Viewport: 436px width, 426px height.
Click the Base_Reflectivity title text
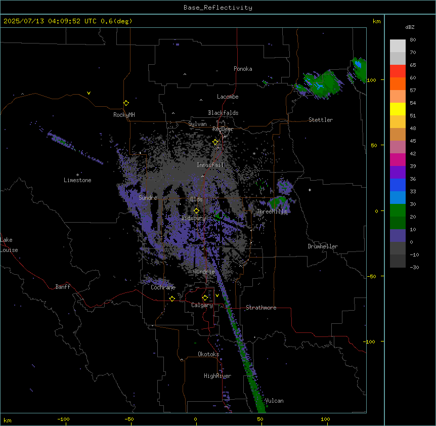tap(217, 8)
